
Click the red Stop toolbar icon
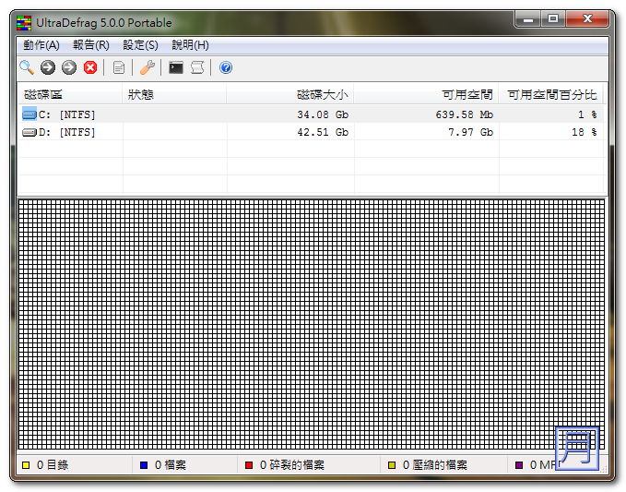(90, 67)
